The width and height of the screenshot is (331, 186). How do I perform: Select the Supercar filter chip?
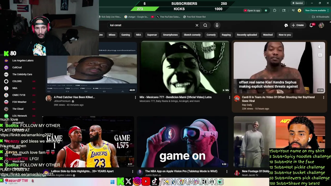point(152,35)
